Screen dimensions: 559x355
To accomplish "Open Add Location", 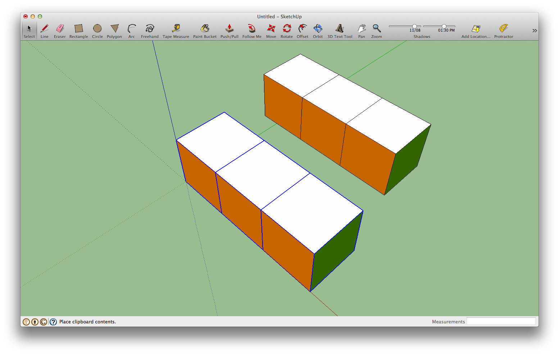I will [x=476, y=28].
